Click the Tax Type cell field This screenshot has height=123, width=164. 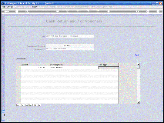click(x=109, y=68)
